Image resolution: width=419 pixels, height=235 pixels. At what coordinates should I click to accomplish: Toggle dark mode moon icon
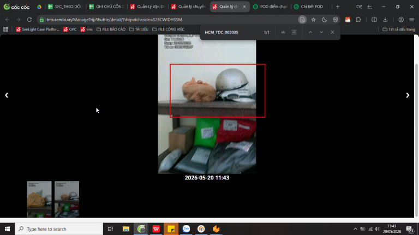tap(325, 20)
